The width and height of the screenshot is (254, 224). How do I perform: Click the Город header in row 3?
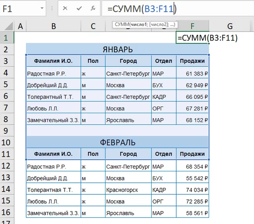click(x=128, y=61)
